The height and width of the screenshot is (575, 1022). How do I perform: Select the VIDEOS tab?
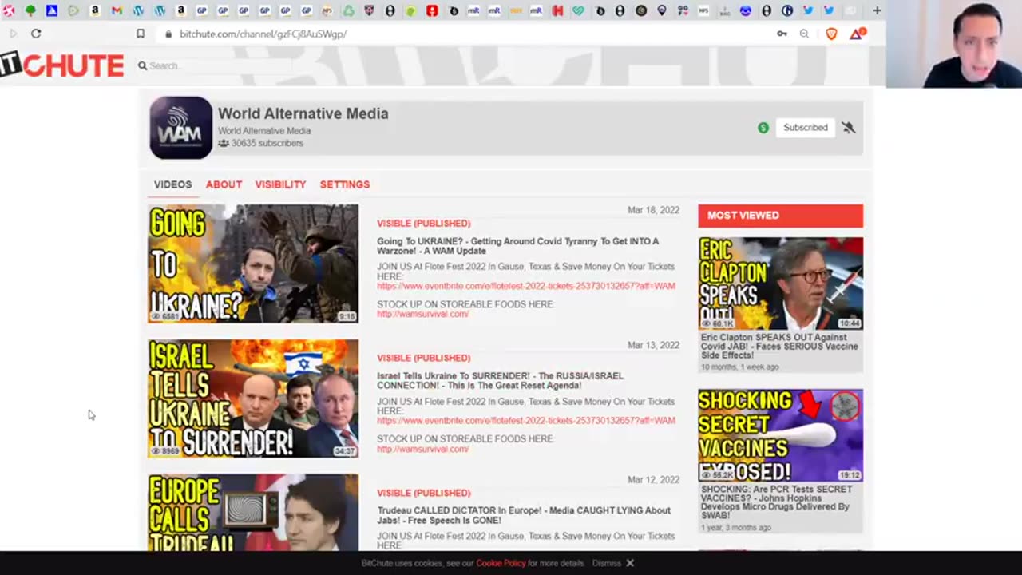pyautogui.click(x=172, y=184)
